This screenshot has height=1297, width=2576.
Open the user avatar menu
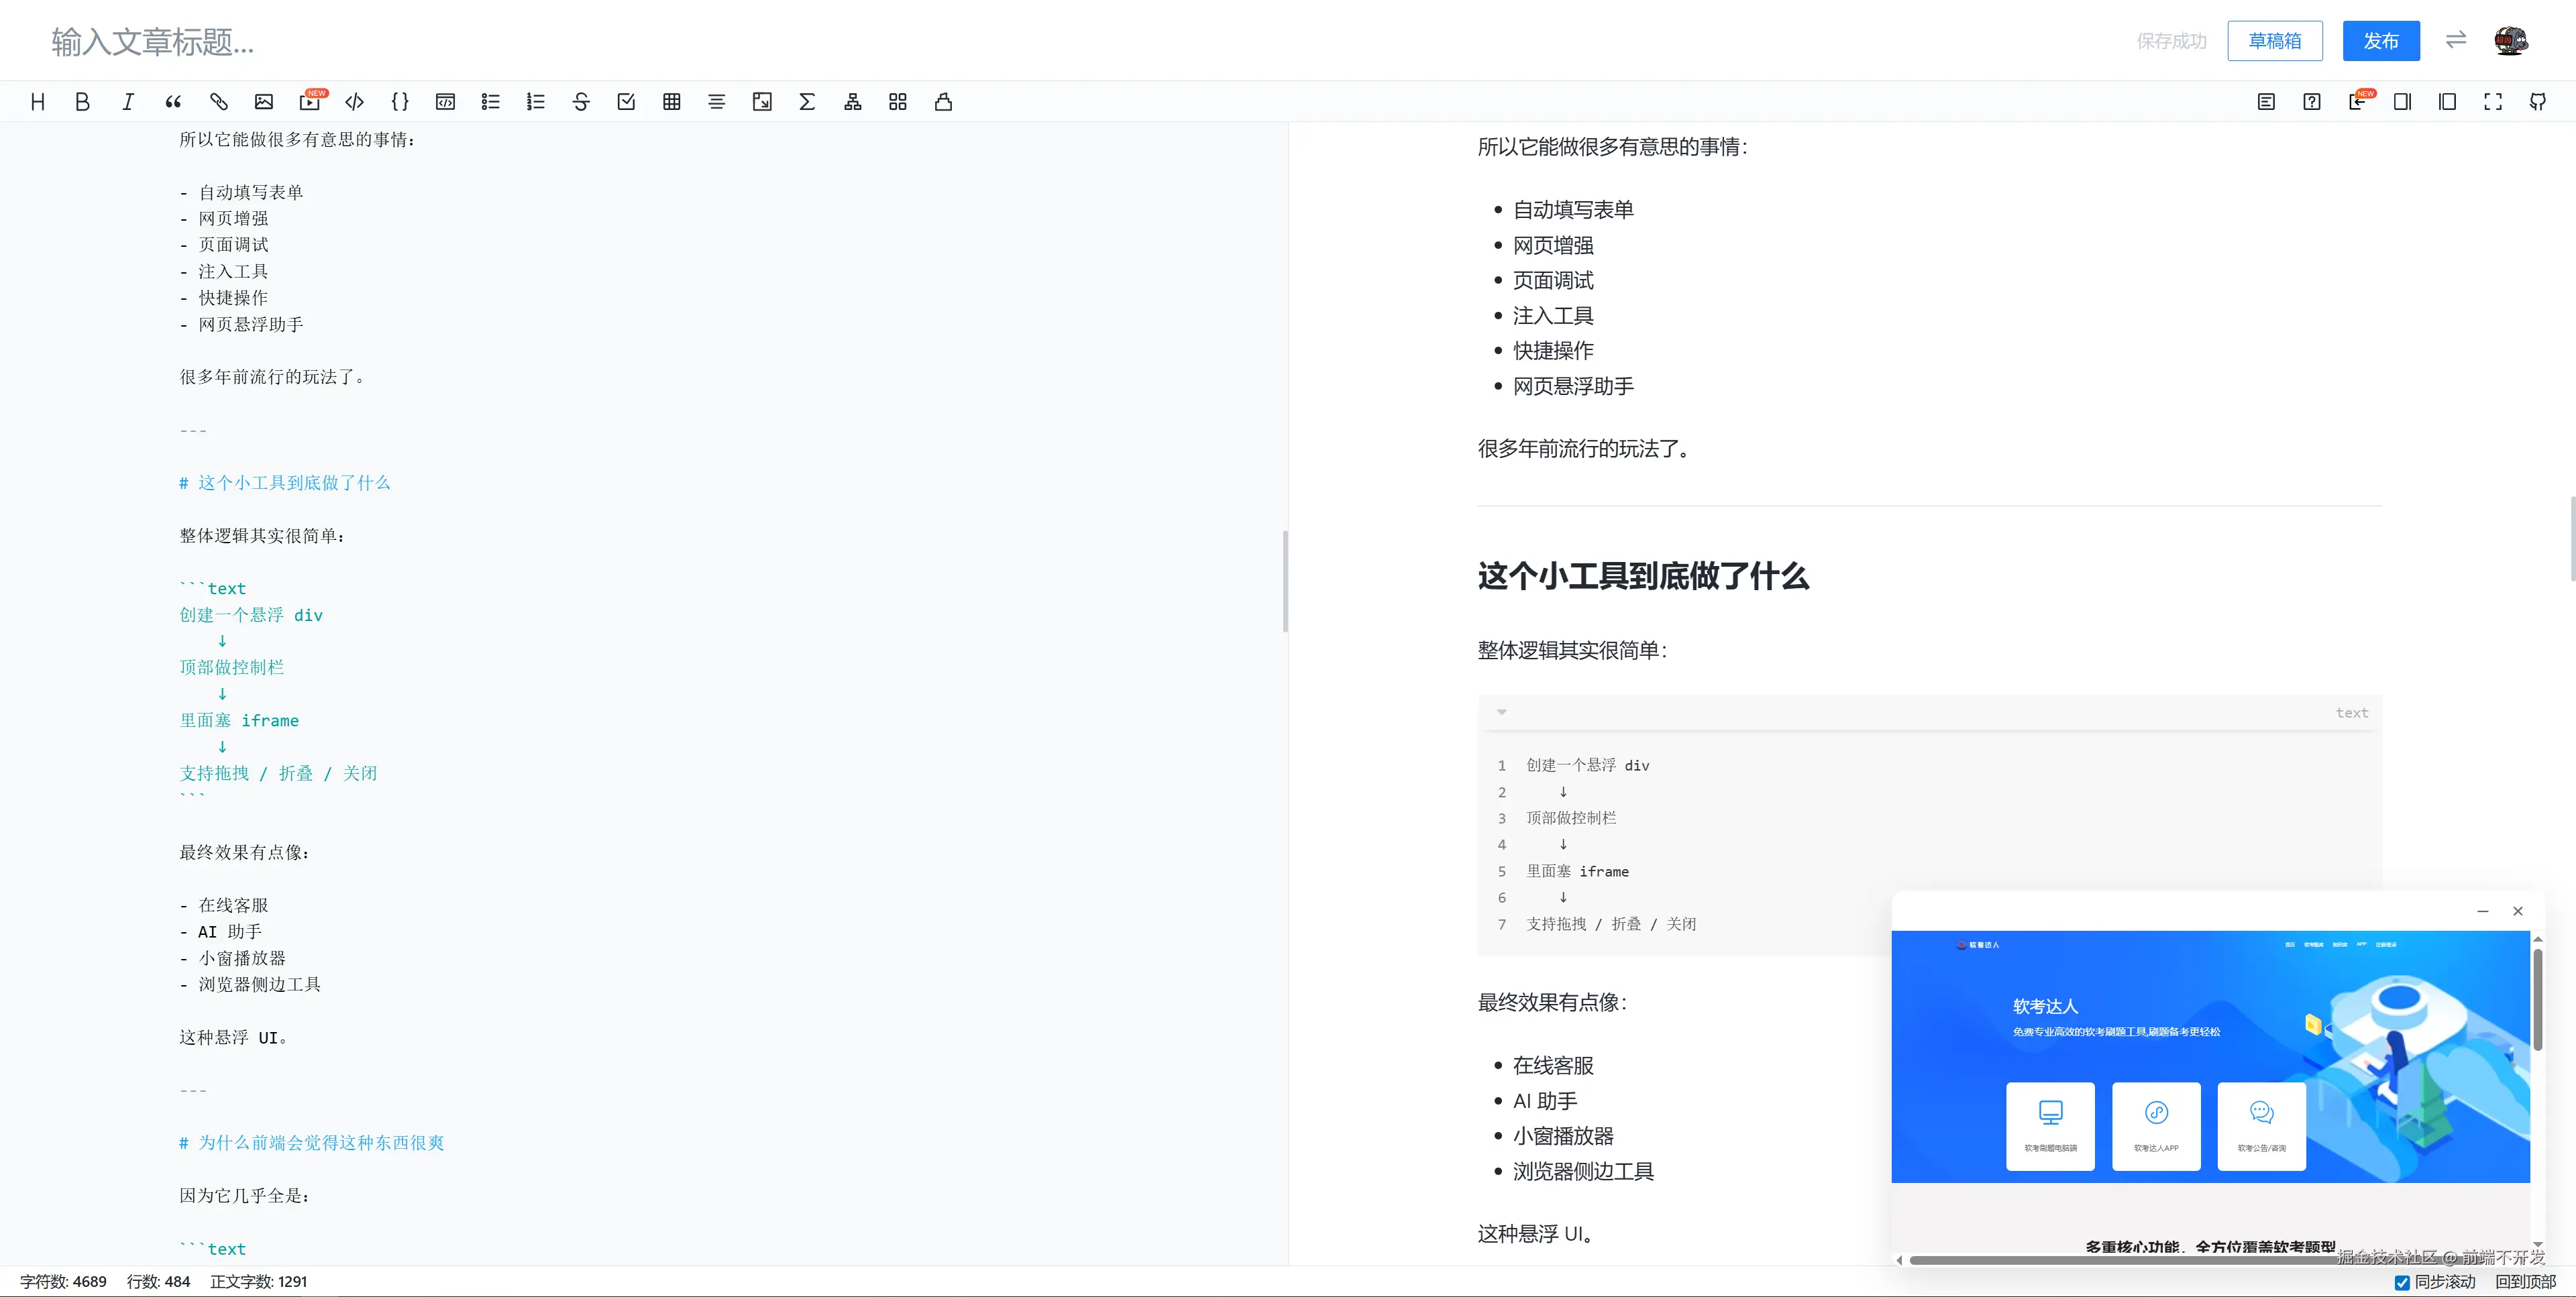(2511, 41)
